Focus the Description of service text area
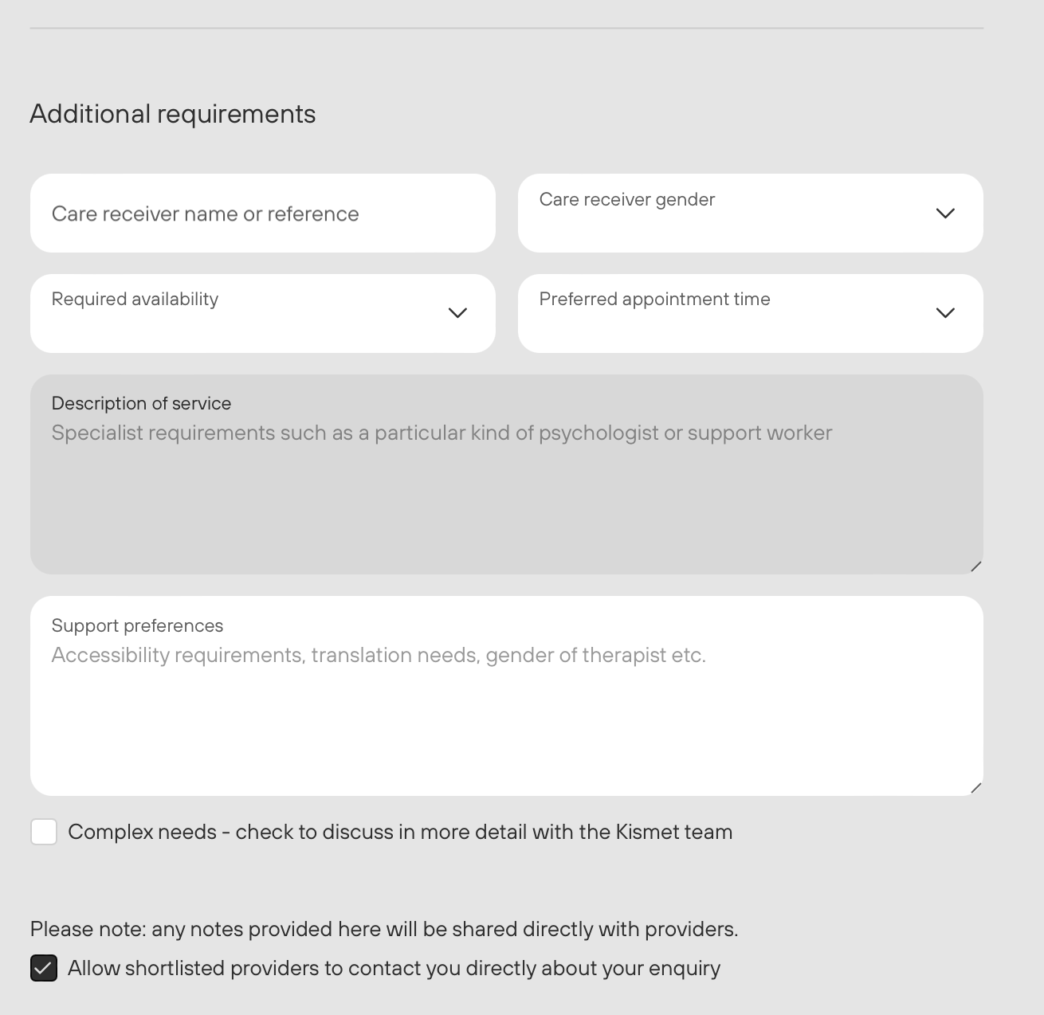This screenshot has width=1044, height=1015. [x=507, y=475]
